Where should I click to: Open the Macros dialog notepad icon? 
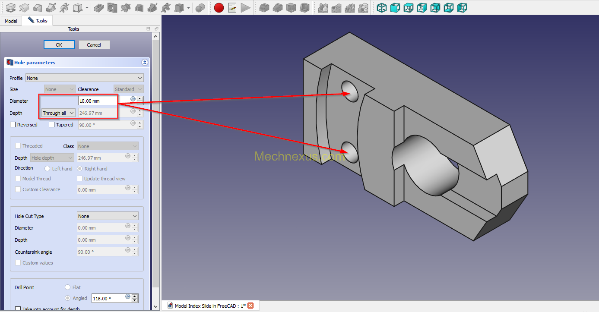coord(232,7)
